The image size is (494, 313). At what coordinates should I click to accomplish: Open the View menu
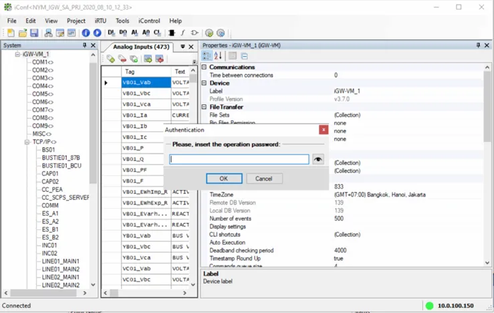pyautogui.click(x=51, y=21)
